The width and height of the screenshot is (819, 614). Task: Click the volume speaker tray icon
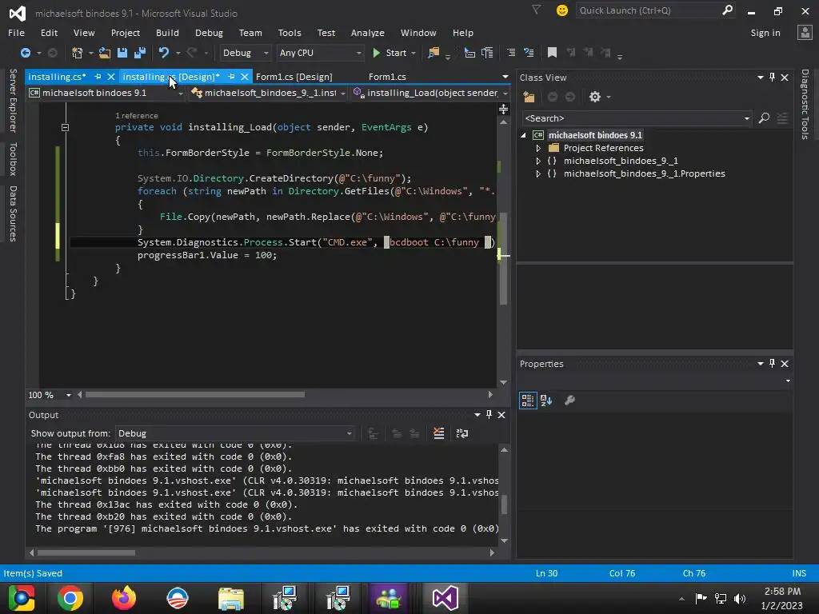[740, 598]
